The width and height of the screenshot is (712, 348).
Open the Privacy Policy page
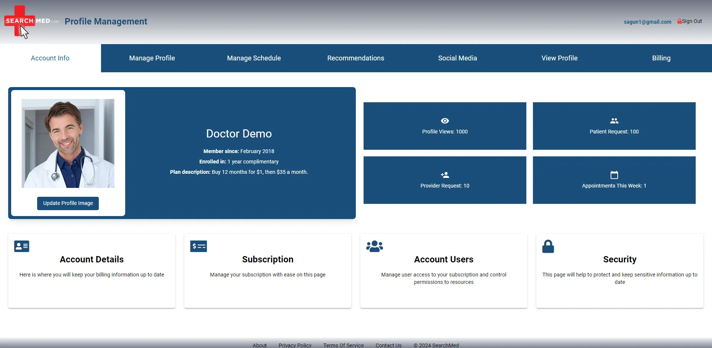(295, 345)
